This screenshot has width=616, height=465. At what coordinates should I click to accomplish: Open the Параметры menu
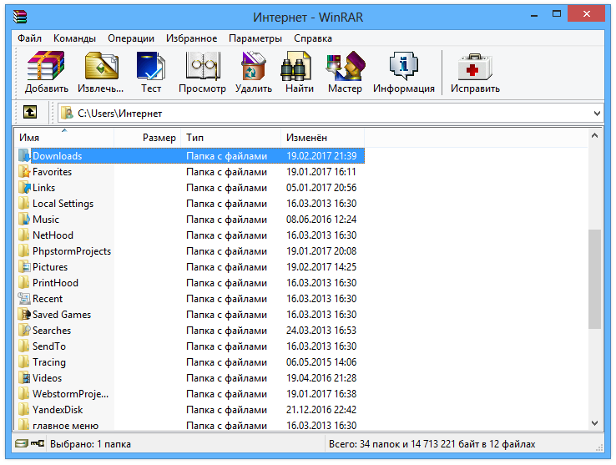pyautogui.click(x=255, y=38)
